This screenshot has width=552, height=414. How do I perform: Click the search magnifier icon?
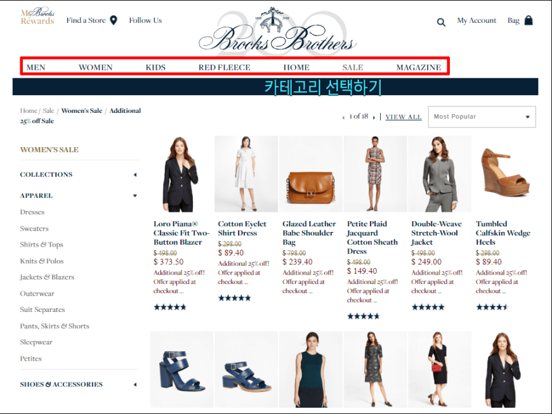click(441, 22)
